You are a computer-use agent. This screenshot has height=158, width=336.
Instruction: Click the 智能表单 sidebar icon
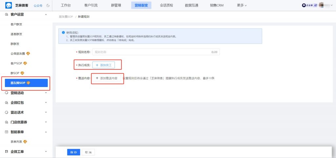click(x=7, y=132)
